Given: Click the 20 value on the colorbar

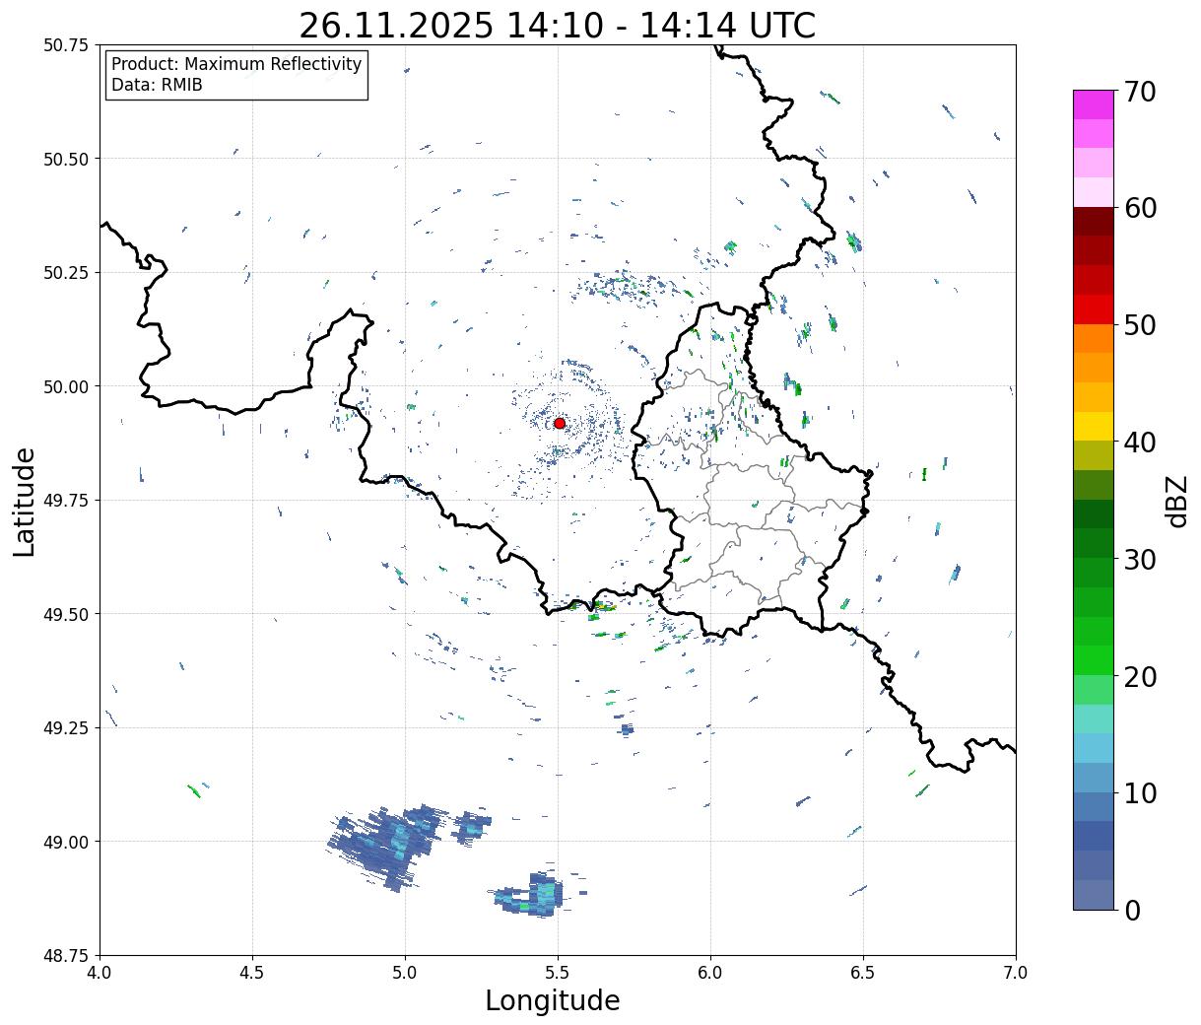Looking at the screenshot, I should pyautogui.click(x=1140, y=677).
